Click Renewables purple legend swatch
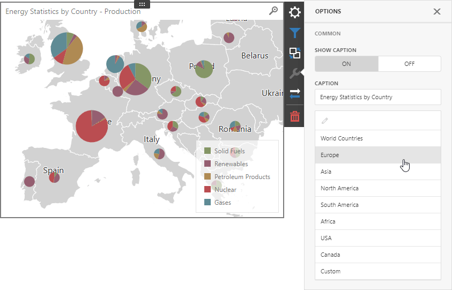The image size is (452, 290). 208,163
